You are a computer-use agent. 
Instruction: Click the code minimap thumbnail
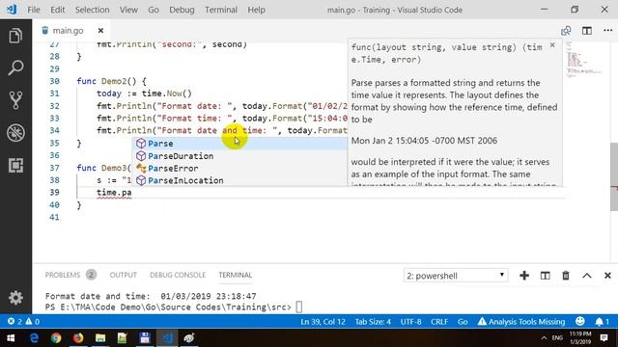[x=583, y=60]
